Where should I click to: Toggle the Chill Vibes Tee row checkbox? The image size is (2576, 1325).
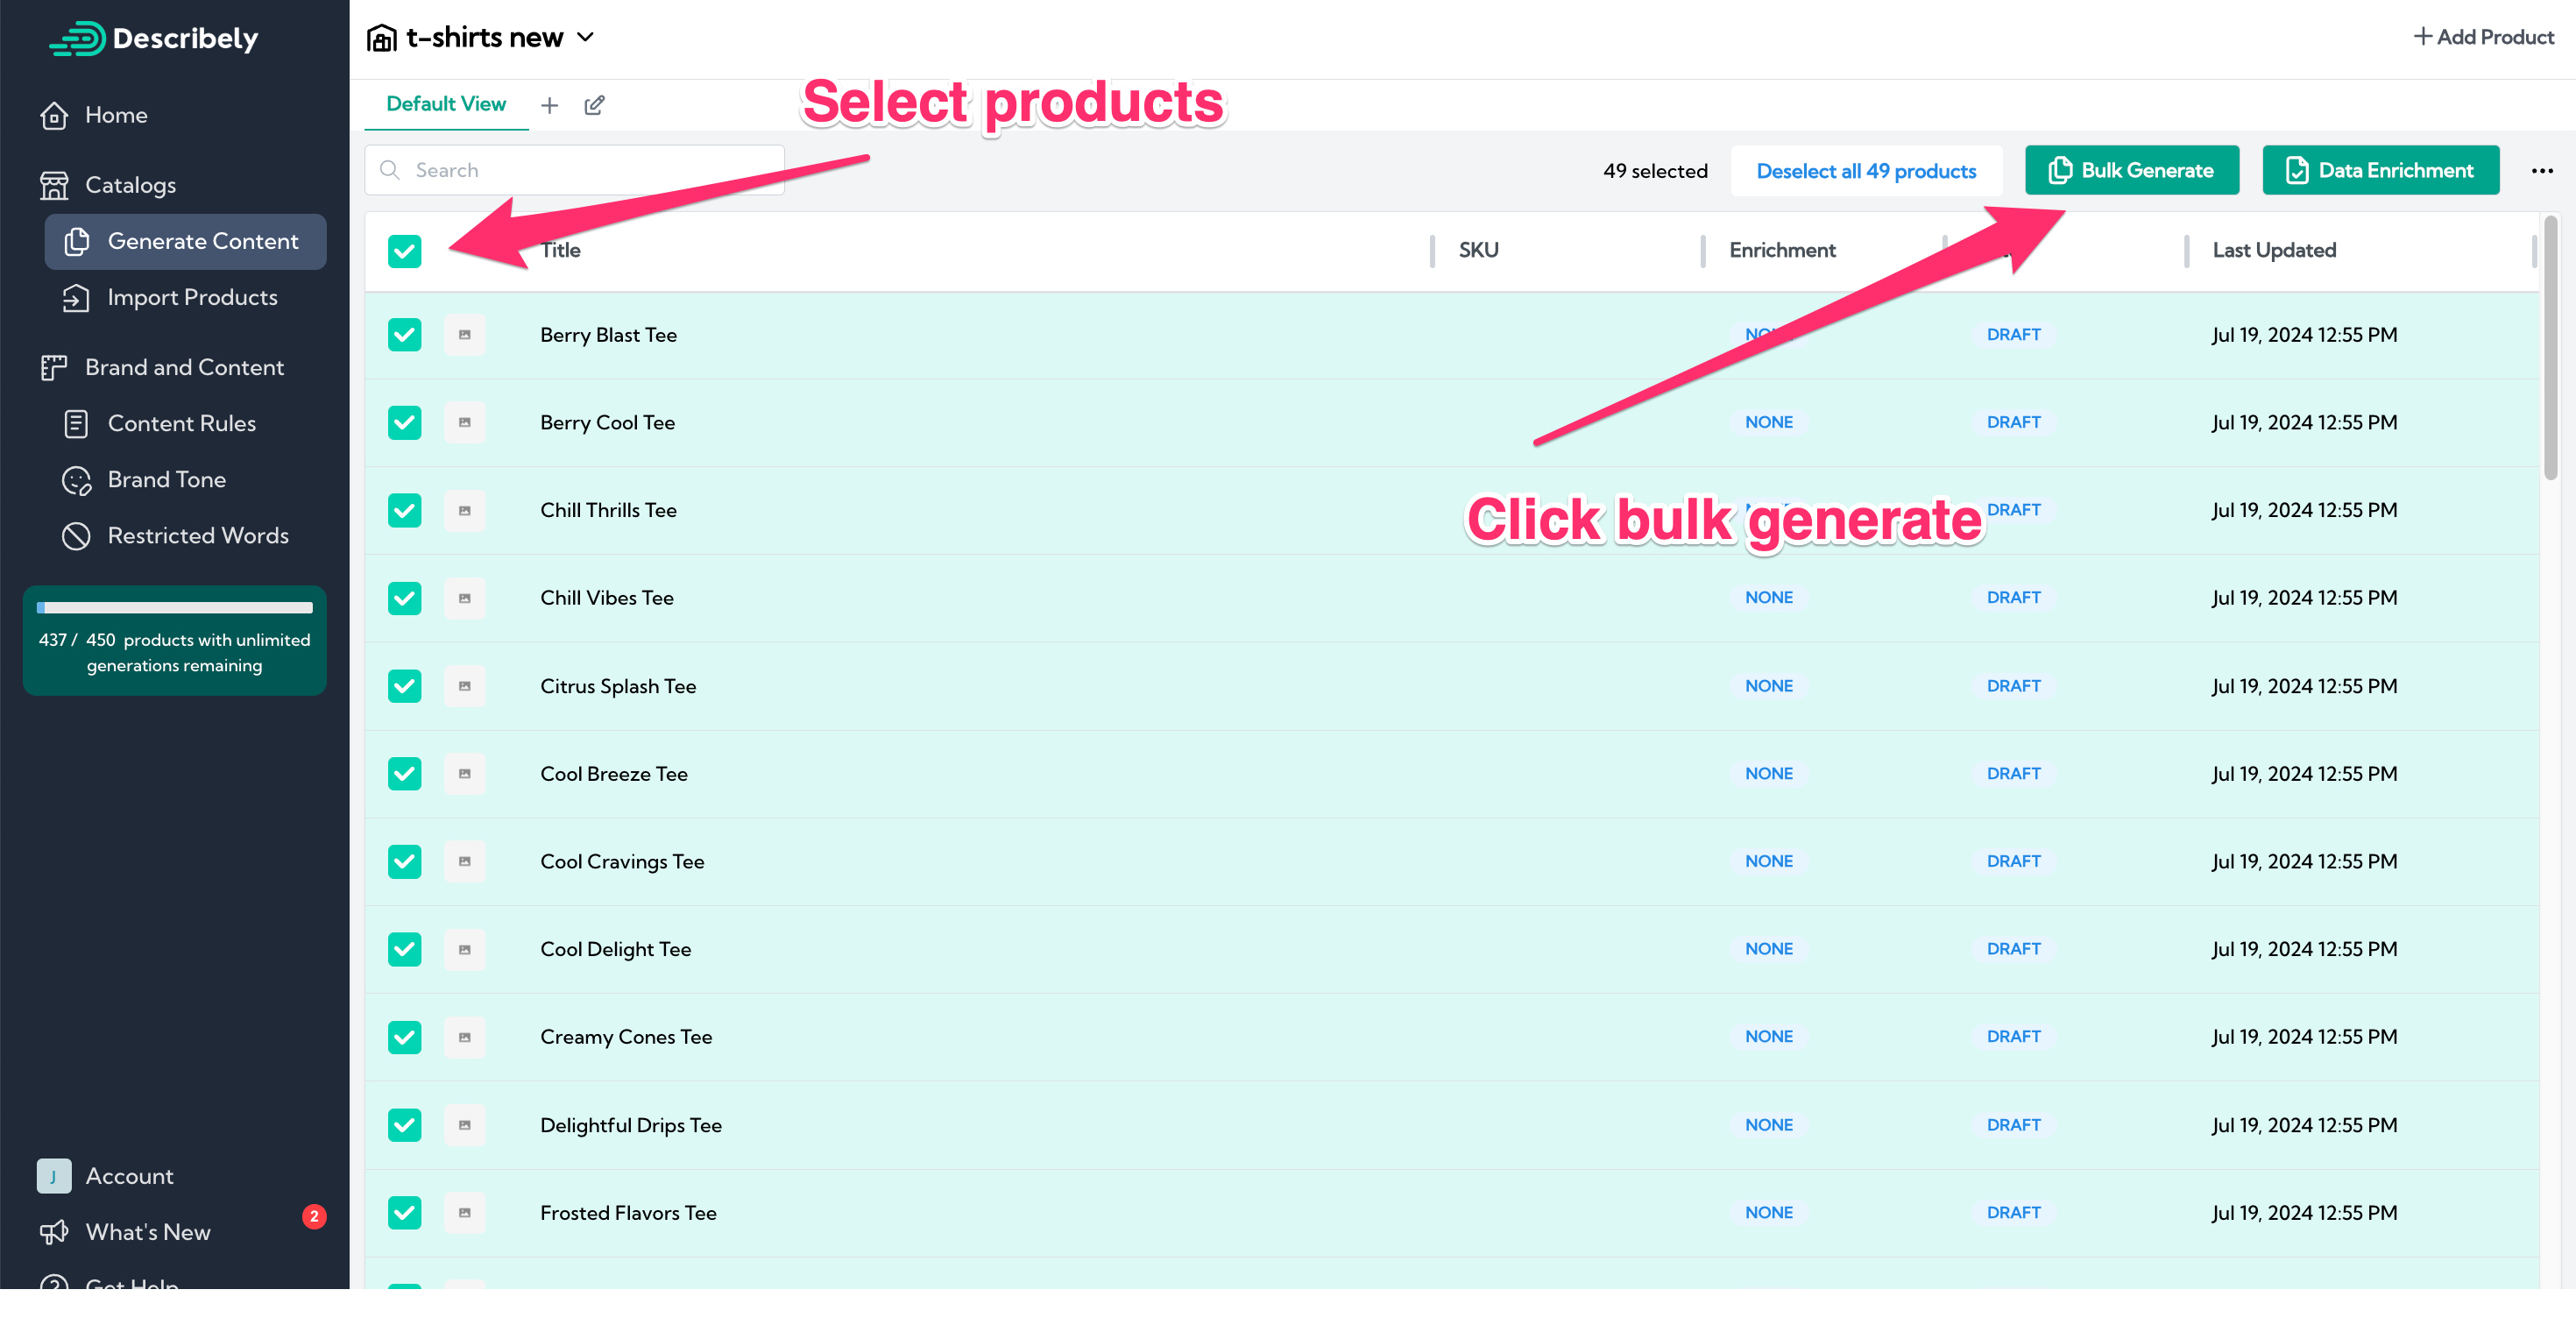point(404,599)
